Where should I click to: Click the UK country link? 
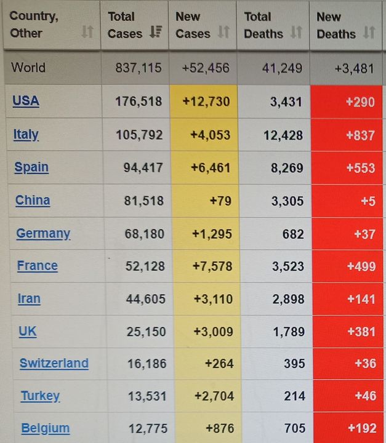pos(28,331)
